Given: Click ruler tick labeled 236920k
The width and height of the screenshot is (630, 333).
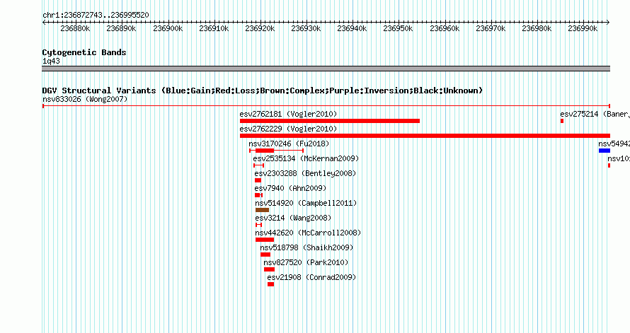Looking at the screenshot, I should tap(260, 28).
